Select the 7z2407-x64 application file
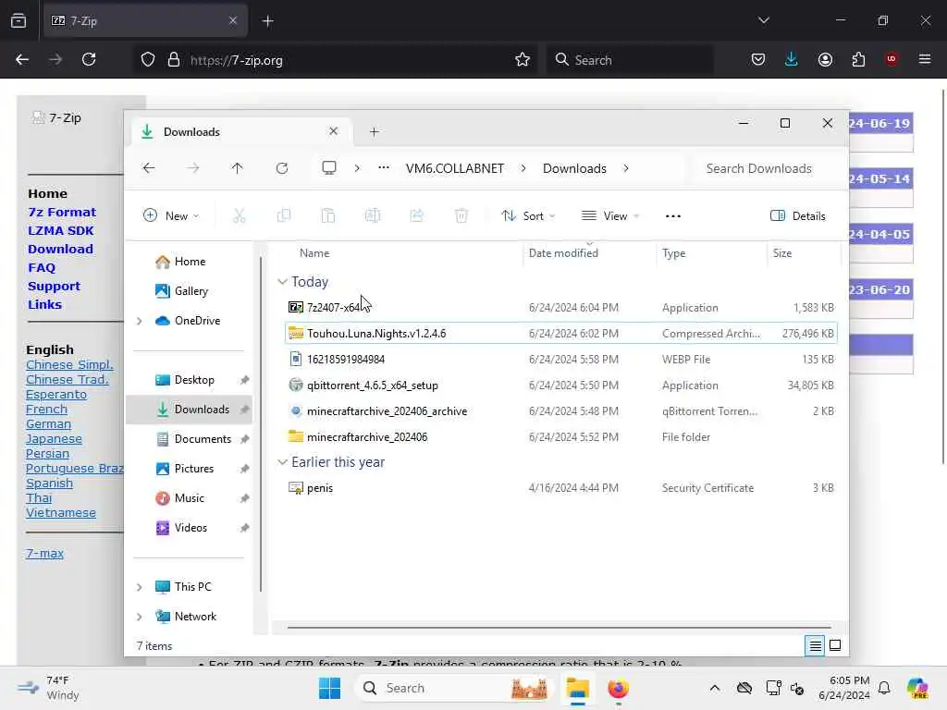 (x=560, y=307)
